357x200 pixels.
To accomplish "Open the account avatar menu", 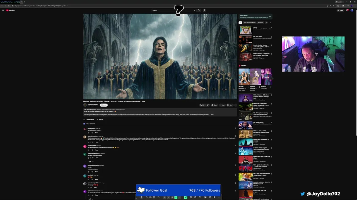I will coord(352,10).
